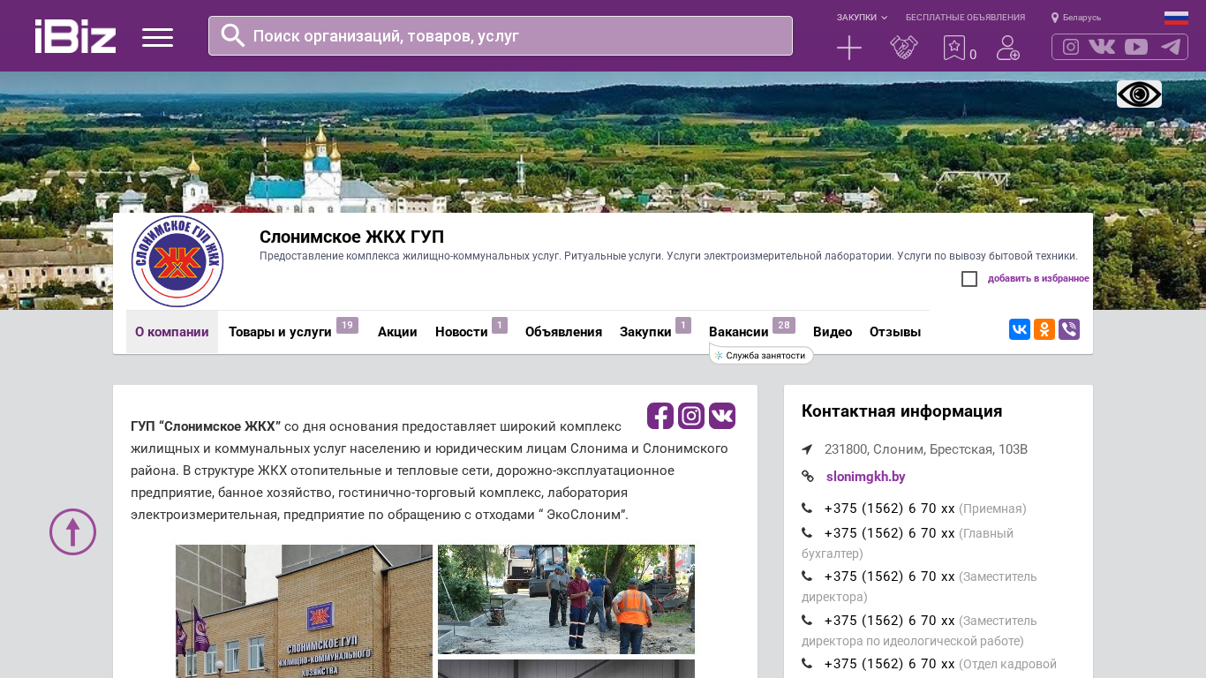
Task: Click the Slonimskoe ZhKH company logo
Action: coord(177,261)
